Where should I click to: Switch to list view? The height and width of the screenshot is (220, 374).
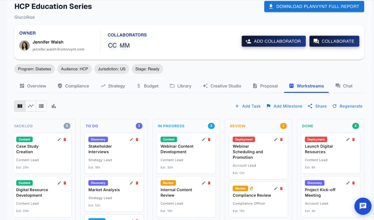[41, 106]
